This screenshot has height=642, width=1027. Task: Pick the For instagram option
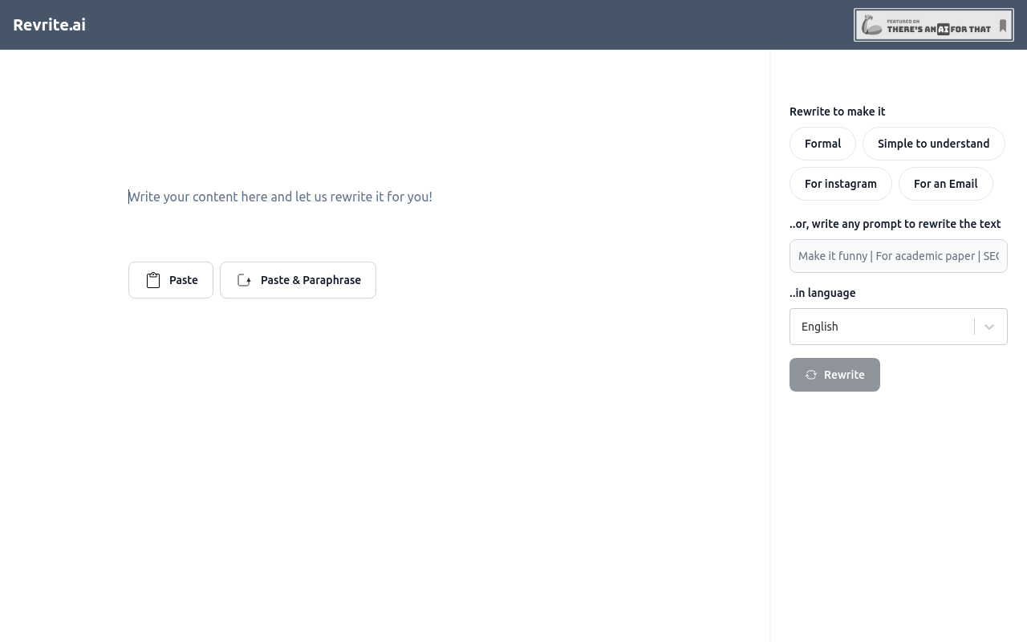click(x=841, y=184)
